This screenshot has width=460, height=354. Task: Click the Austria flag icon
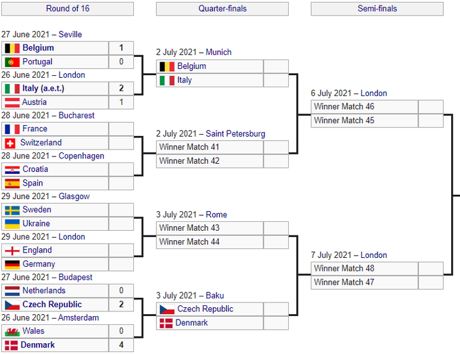11,102
